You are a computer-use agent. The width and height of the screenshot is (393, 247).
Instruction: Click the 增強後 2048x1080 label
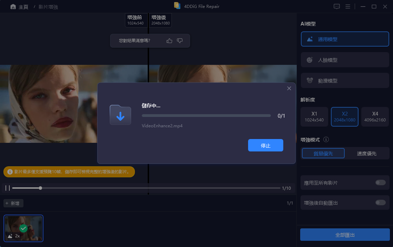pos(160,20)
